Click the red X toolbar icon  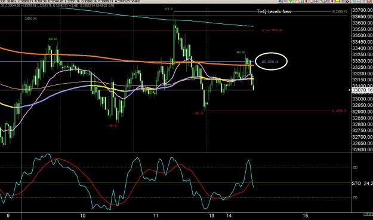[369, 1]
